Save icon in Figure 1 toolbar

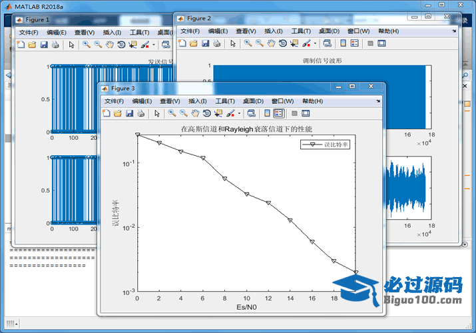(x=44, y=45)
